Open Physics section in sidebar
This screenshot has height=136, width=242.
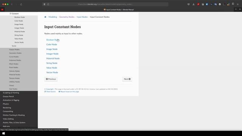(6, 104)
